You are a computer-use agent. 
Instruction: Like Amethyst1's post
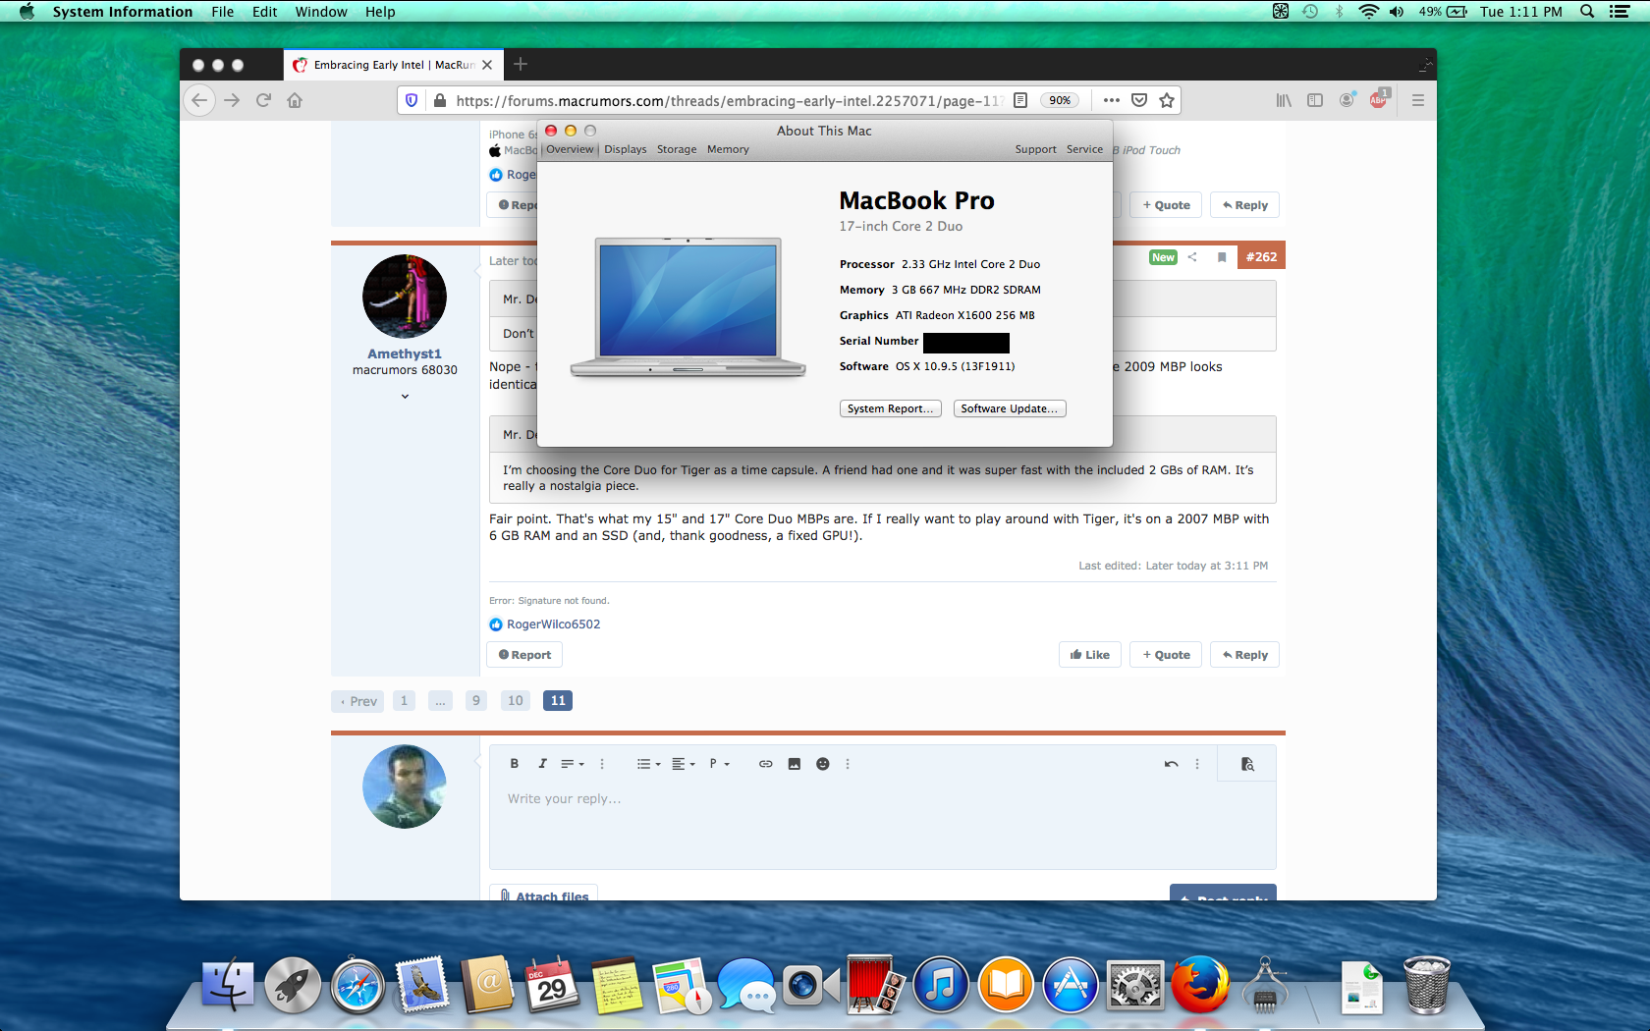[x=1090, y=655]
